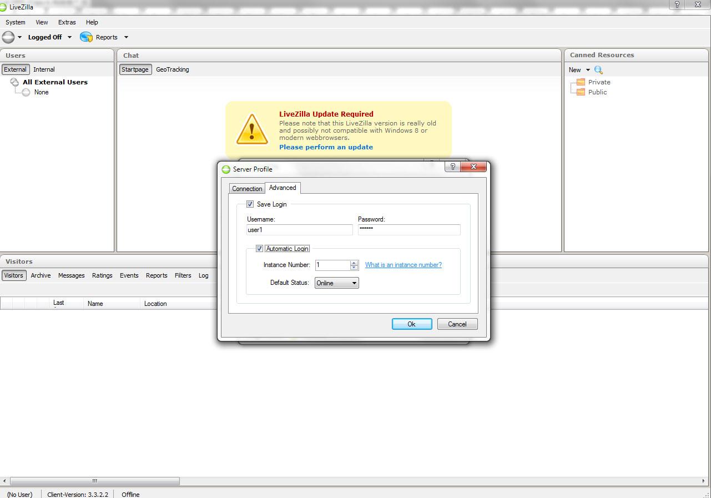Select the External users tab
The height and width of the screenshot is (498, 711).
tap(16, 69)
